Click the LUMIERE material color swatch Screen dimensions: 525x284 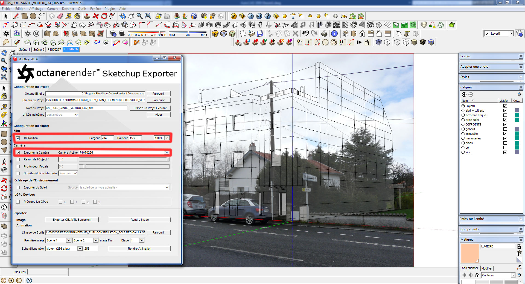click(470, 253)
